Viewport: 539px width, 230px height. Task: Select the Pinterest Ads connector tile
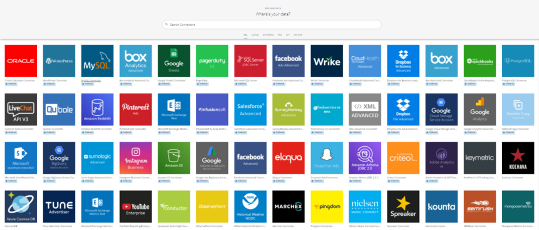coord(135,109)
